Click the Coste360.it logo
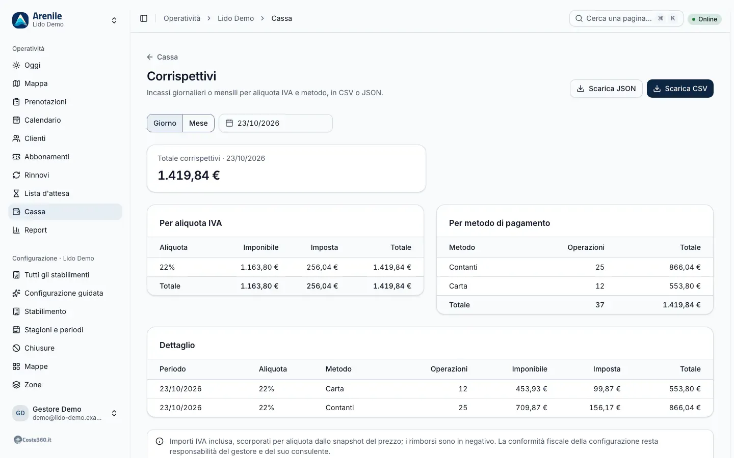This screenshot has width=734, height=458. (33, 440)
